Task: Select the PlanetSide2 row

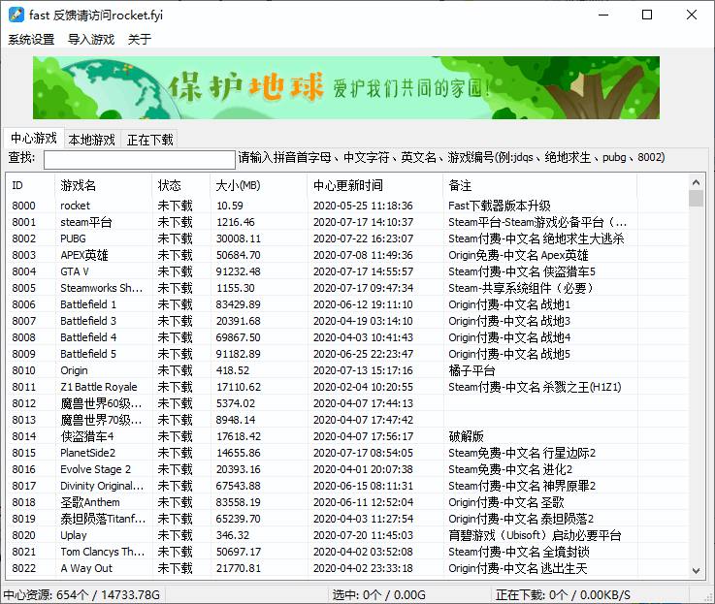Action: [x=346, y=453]
